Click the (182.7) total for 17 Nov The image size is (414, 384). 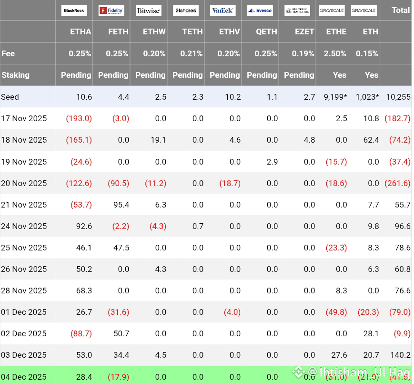coord(398,118)
